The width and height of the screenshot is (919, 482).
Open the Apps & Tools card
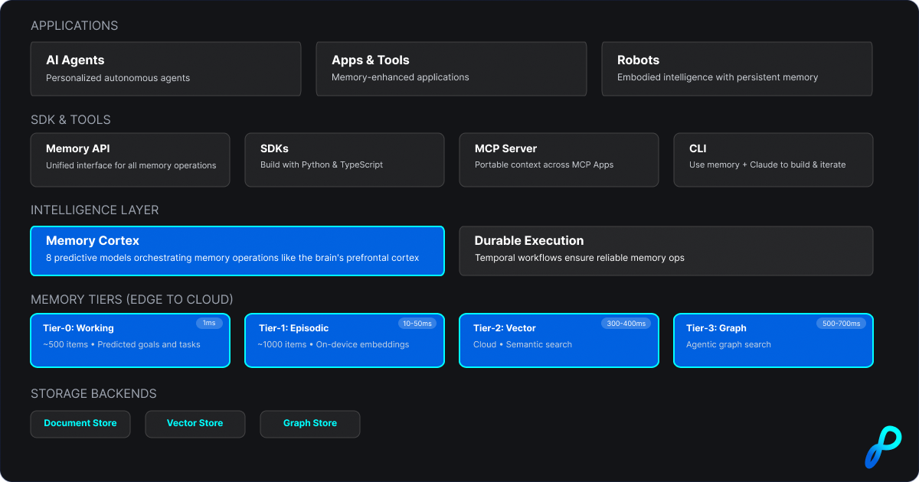[x=451, y=69]
